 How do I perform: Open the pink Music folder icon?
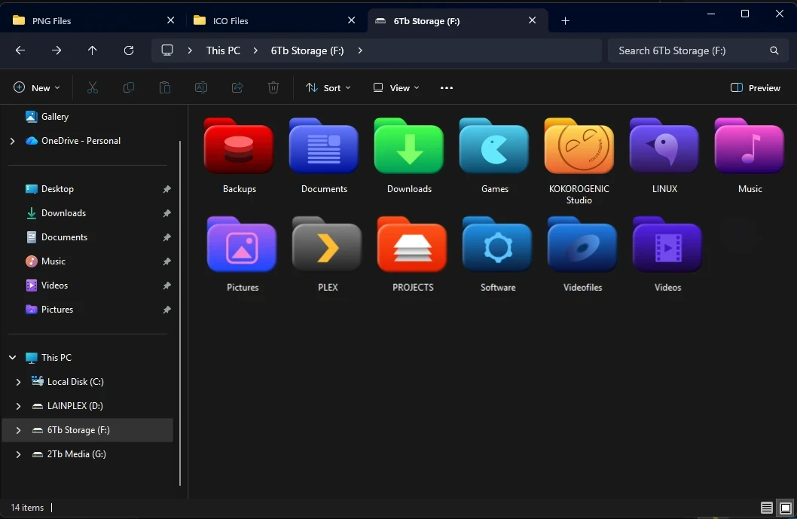coord(750,146)
